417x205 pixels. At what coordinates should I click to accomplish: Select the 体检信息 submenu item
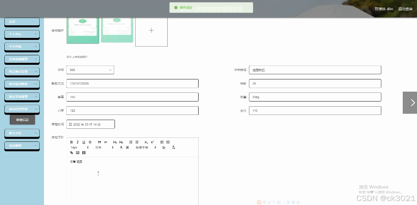[22, 120]
